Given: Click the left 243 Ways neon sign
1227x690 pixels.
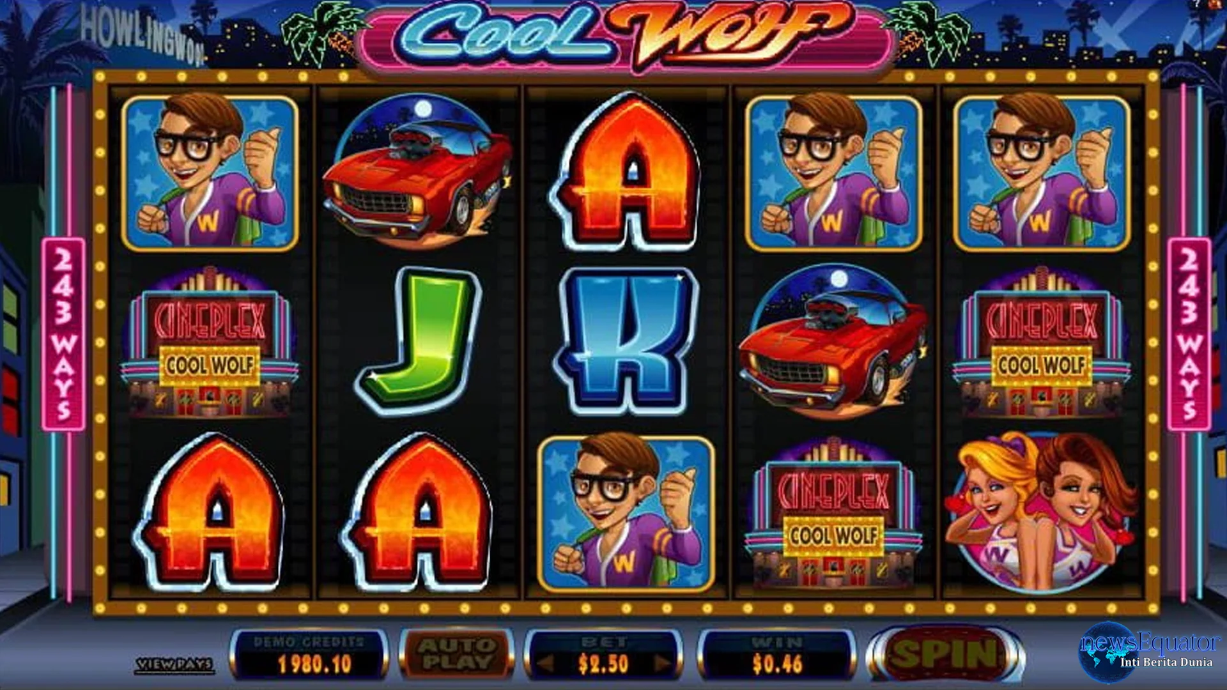Looking at the screenshot, I should click(64, 334).
